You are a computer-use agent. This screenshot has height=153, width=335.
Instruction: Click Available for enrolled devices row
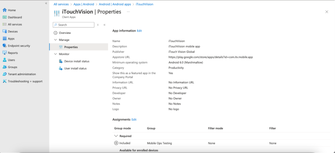(x=139, y=150)
